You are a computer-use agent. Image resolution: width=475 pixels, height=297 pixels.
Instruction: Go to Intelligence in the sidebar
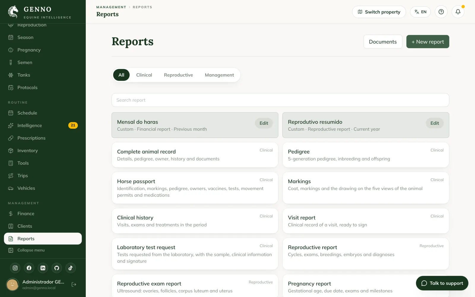coord(43,126)
